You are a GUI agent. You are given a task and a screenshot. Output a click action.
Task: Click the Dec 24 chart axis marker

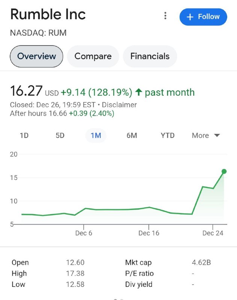213,233
